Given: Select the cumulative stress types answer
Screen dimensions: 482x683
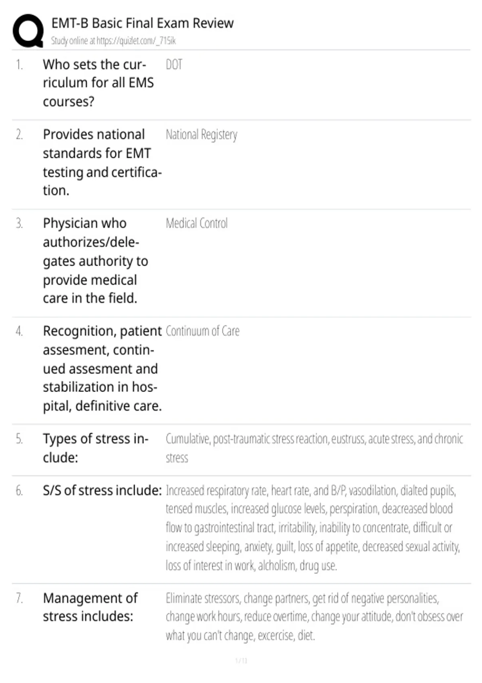Looking at the screenshot, I should tap(315, 448).
